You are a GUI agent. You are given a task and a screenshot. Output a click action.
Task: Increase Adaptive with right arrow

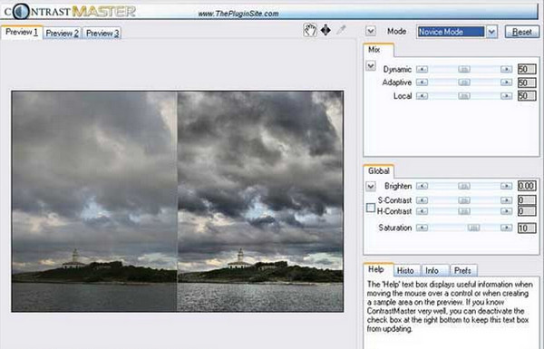(506, 82)
